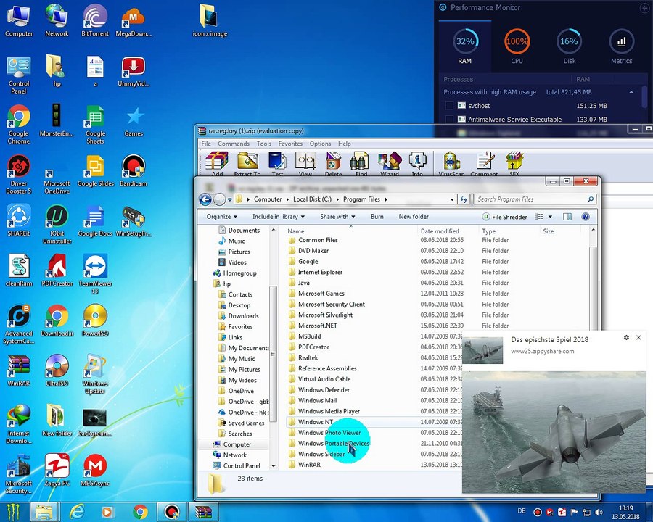Click the Explorer refresh button

click(x=464, y=200)
